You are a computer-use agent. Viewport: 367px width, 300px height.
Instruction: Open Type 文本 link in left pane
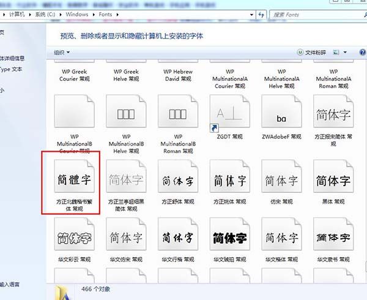click(x=11, y=69)
